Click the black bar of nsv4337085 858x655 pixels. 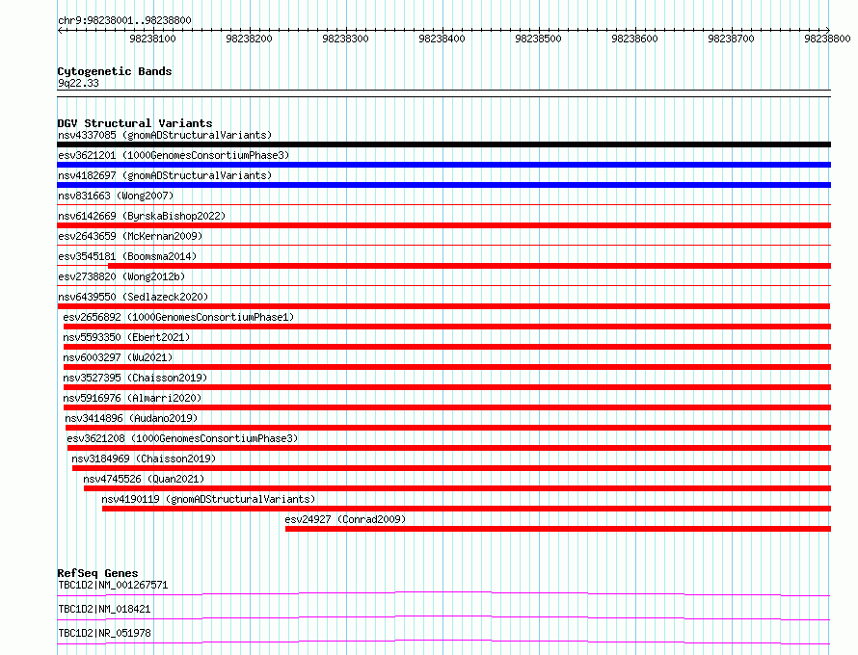pos(443,144)
